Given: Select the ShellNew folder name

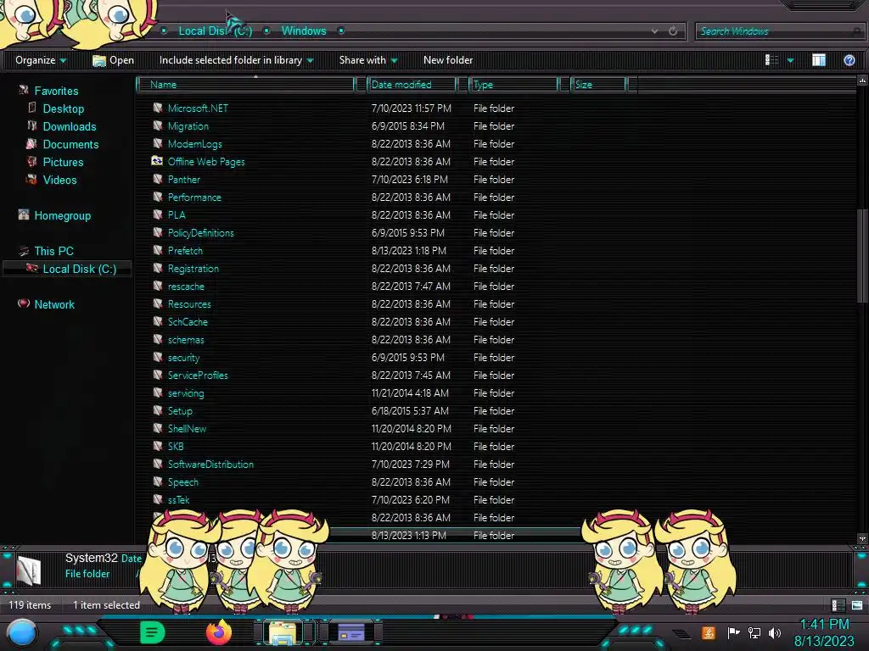Looking at the screenshot, I should (x=187, y=428).
